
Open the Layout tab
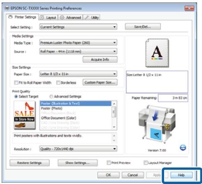(x=48, y=18)
